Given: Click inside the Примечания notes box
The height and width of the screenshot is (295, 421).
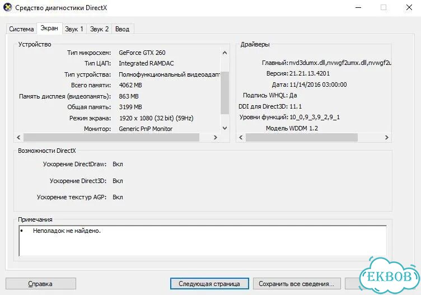Looking at the screenshot, I should tap(203, 241).
